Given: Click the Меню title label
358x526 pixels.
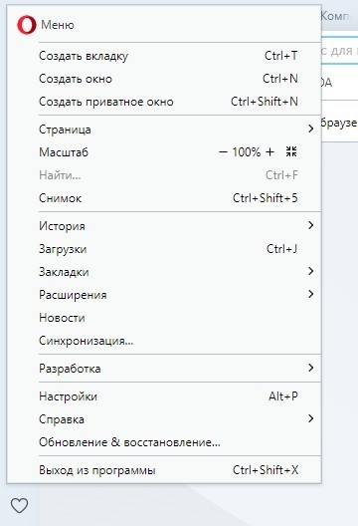Looking at the screenshot, I should pyautogui.click(x=58, y=25).
